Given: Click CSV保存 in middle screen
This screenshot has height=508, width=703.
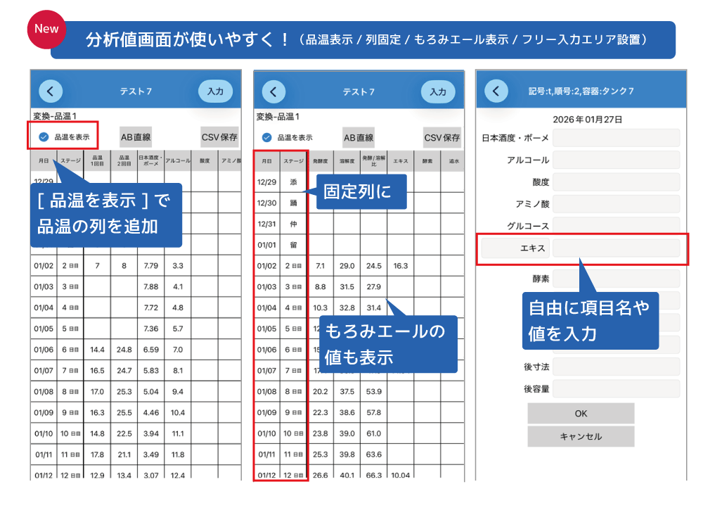Looking at the screenshot, I should click(x=442, y=138).
